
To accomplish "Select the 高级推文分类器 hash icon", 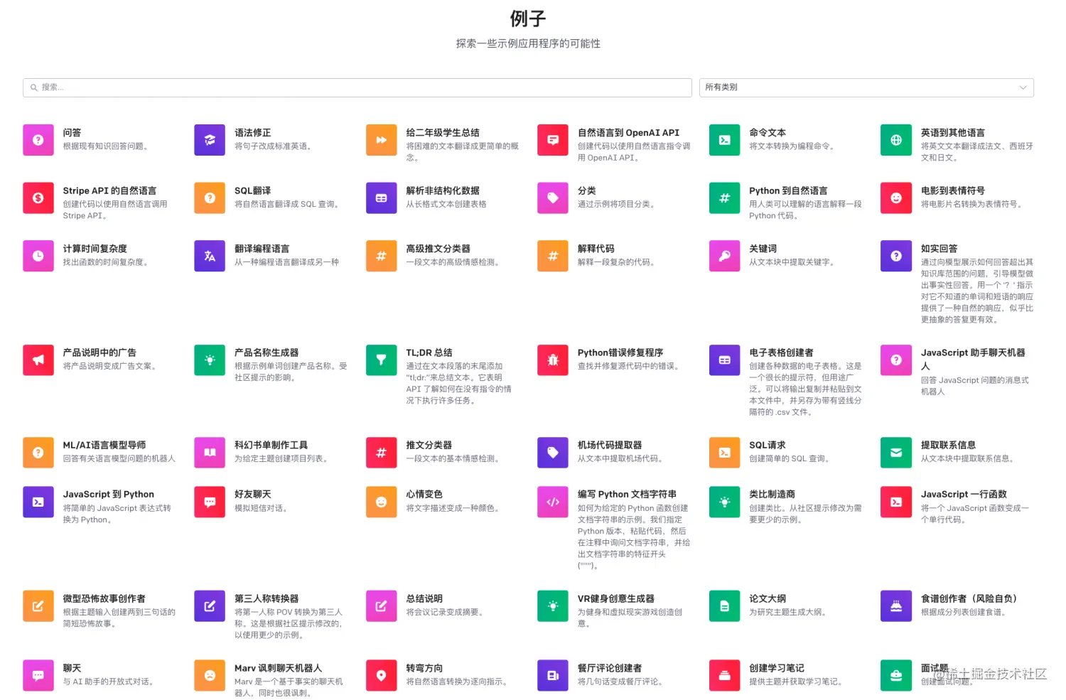I will pyautogui.click(x=382, y=256).
